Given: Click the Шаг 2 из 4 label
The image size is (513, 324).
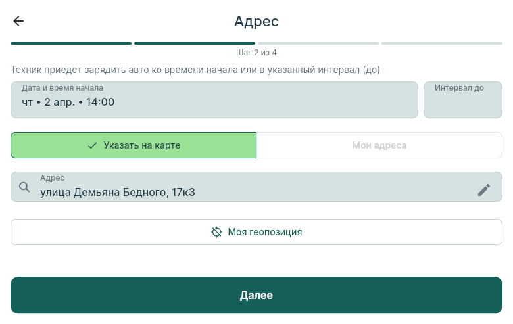Looking at the screenshot, I should 256,53.
